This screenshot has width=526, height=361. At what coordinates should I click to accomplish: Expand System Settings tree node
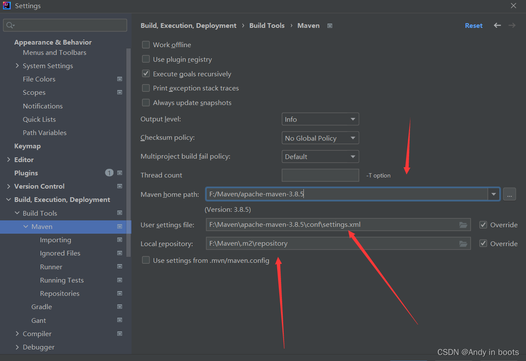(17, 66)
